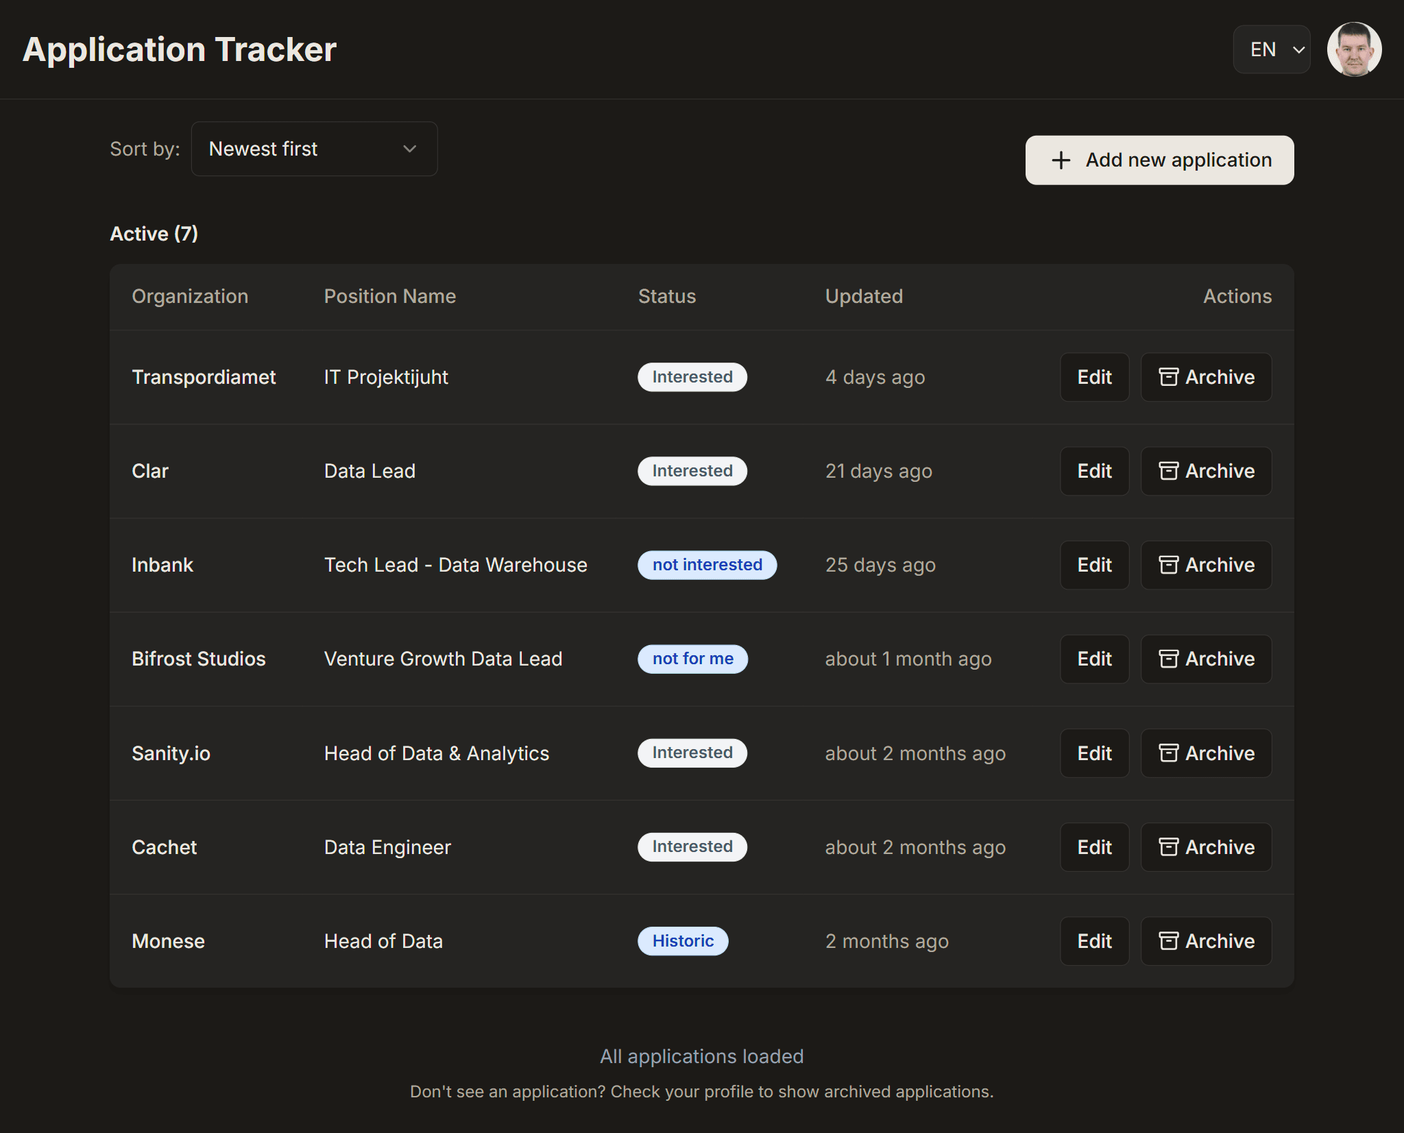Click the Organization column header
This screenshot has height=1133, width=1404.
tap(190, 296)
